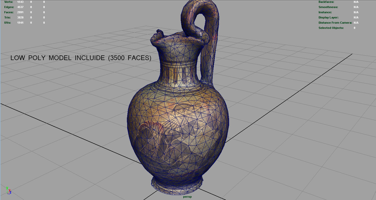Screen dimensions: 376x200
Task: Click the XYZ axis orientation gizmo
Action: click(8, 190)
